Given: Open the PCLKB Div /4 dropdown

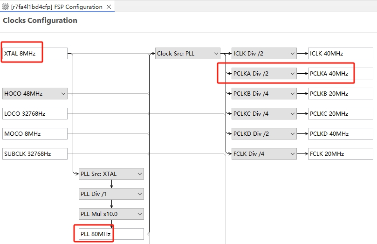Looking at the screenshot, I should tap(264, 94).
